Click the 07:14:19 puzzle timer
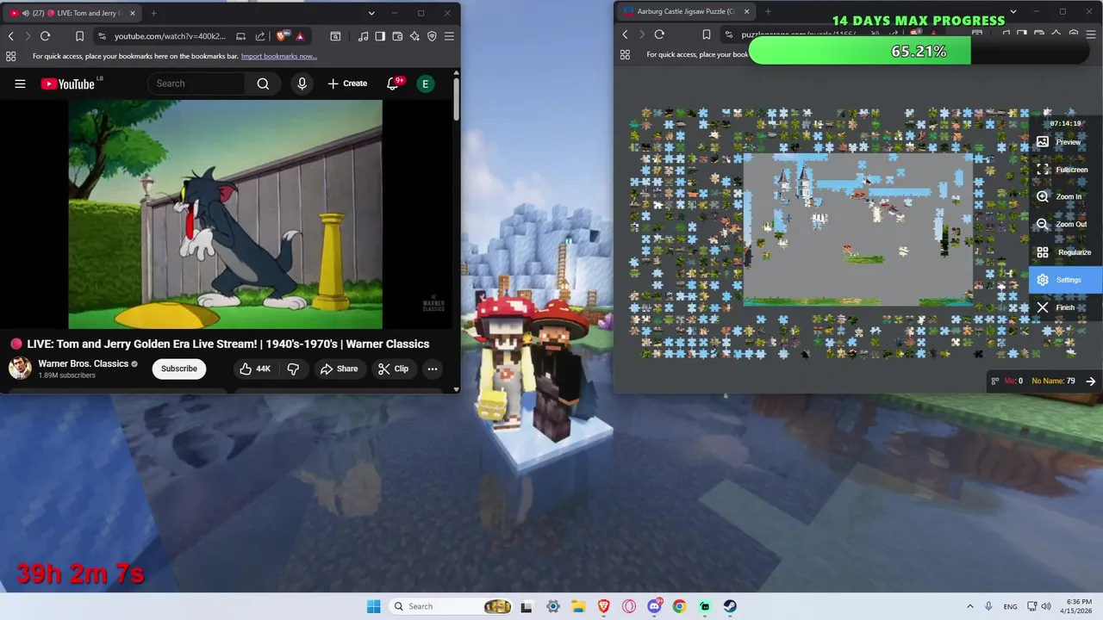The width and height of the screenshot is (1103, 620). coord(1065,124)
